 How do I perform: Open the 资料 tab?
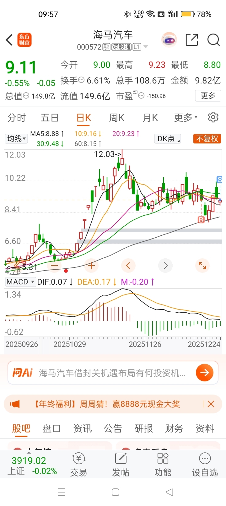pyautogui.click(x=205, y=428)
